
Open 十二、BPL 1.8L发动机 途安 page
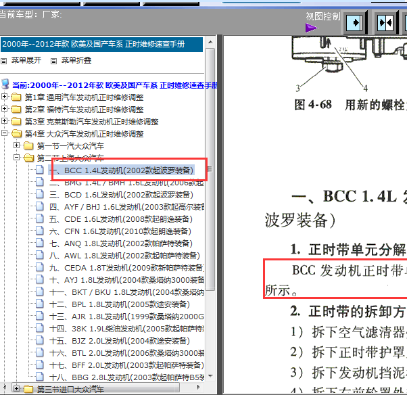click(120, 304)
